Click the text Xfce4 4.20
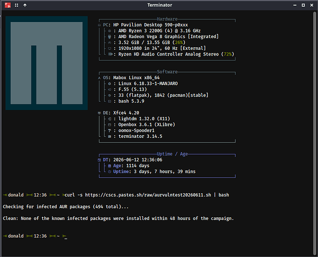 click(126, 113)
